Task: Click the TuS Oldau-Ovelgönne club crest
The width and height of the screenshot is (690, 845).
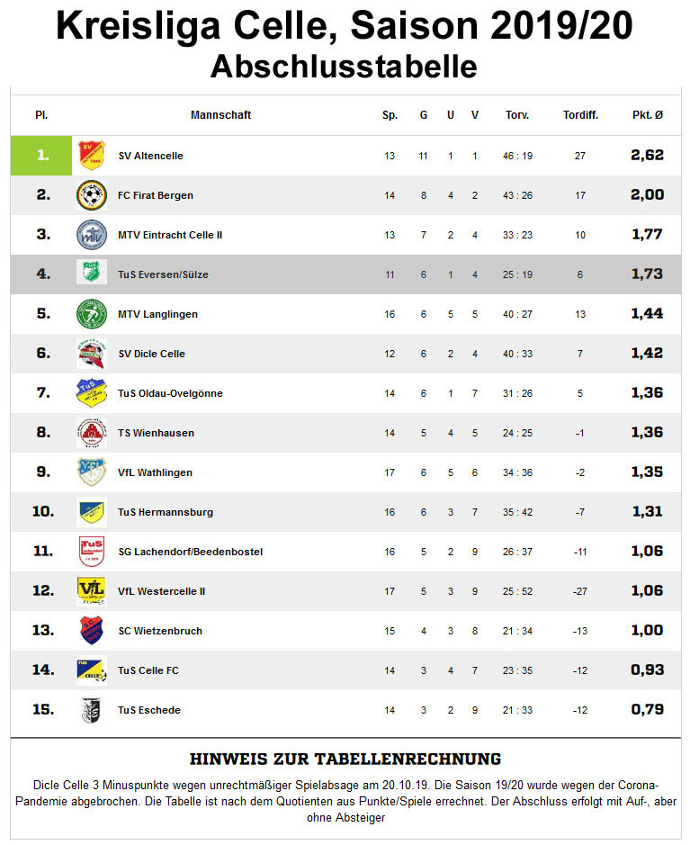Action: pyautogui.click(x=92, y=393)
